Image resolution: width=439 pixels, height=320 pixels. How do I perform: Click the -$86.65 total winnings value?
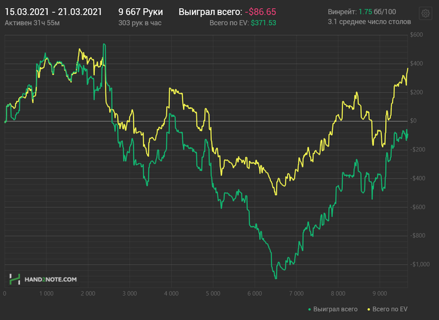[x=260, y=12]
